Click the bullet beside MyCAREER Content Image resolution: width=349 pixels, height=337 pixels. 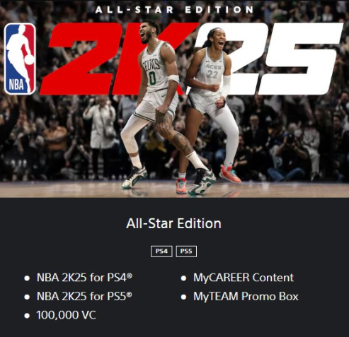tap(183, 278)
